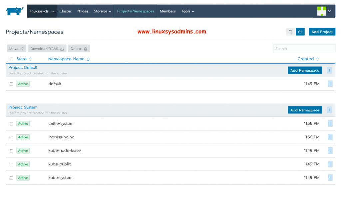Screen dimensions: 341x197
Task: Click the default namespace name
Action: (55, 84)
